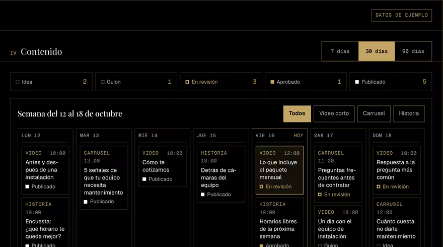
Task: Select the 30 días range
Action: point(377,51)
